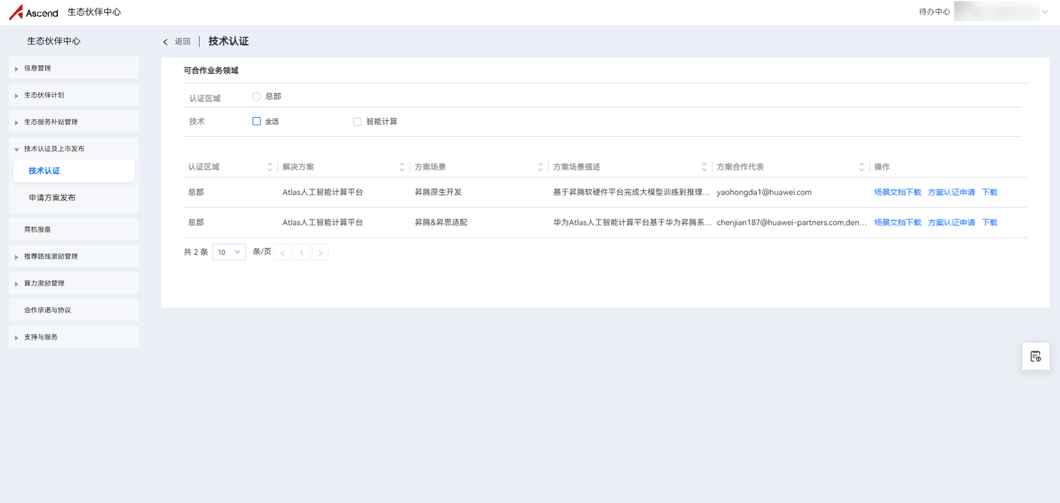
Task: Select the 总部 radio button
Action: coord(256,96)
